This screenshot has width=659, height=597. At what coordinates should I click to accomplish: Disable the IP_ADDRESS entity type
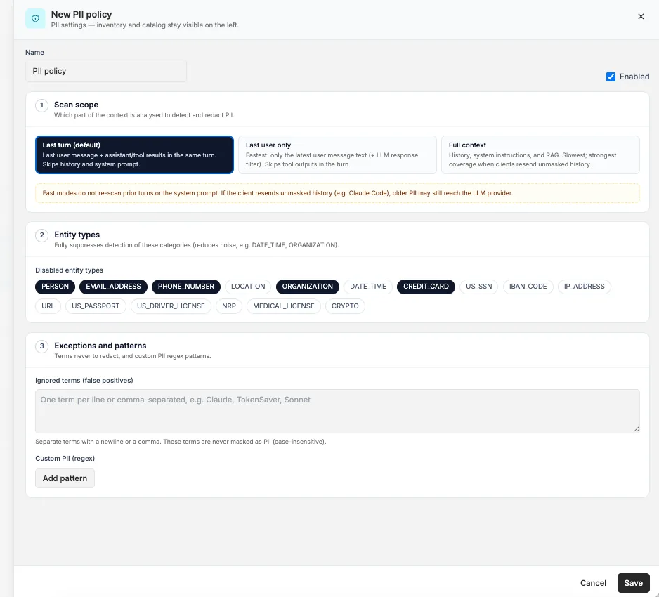click(585, 287)
